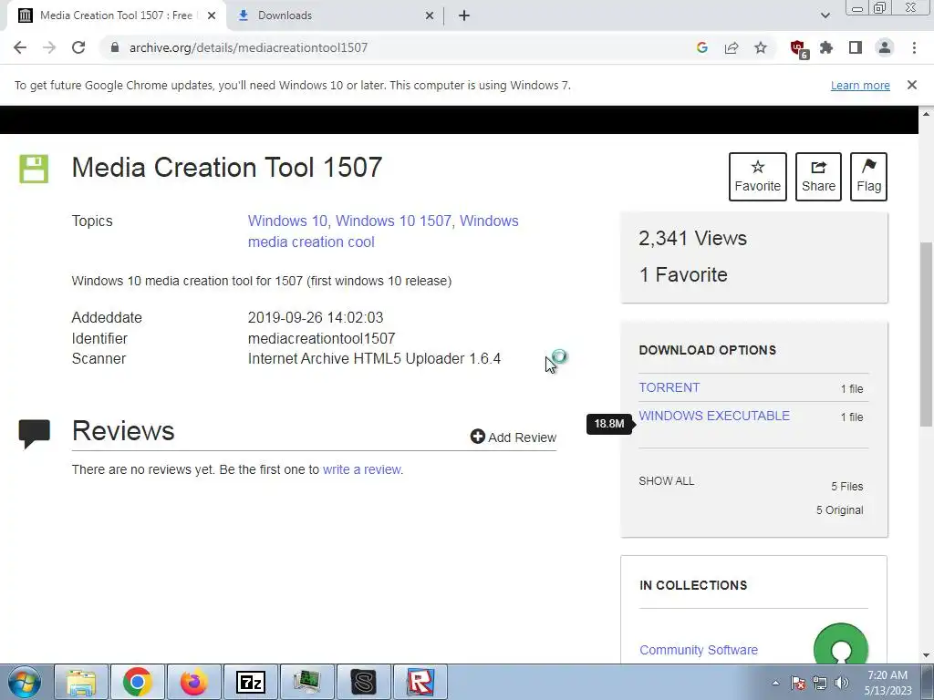Click the Google search icon in address bar

[x=702, y=47]
